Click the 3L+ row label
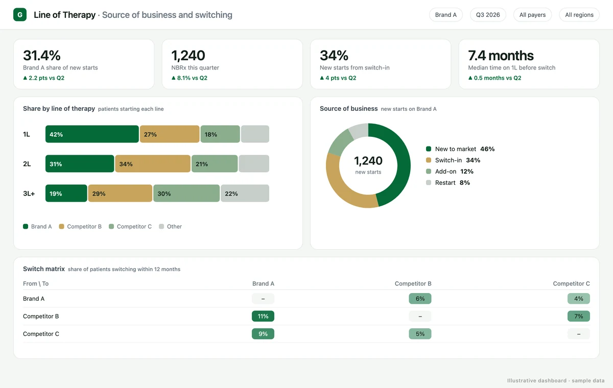The image size is (613, 388). coord(29,193)
